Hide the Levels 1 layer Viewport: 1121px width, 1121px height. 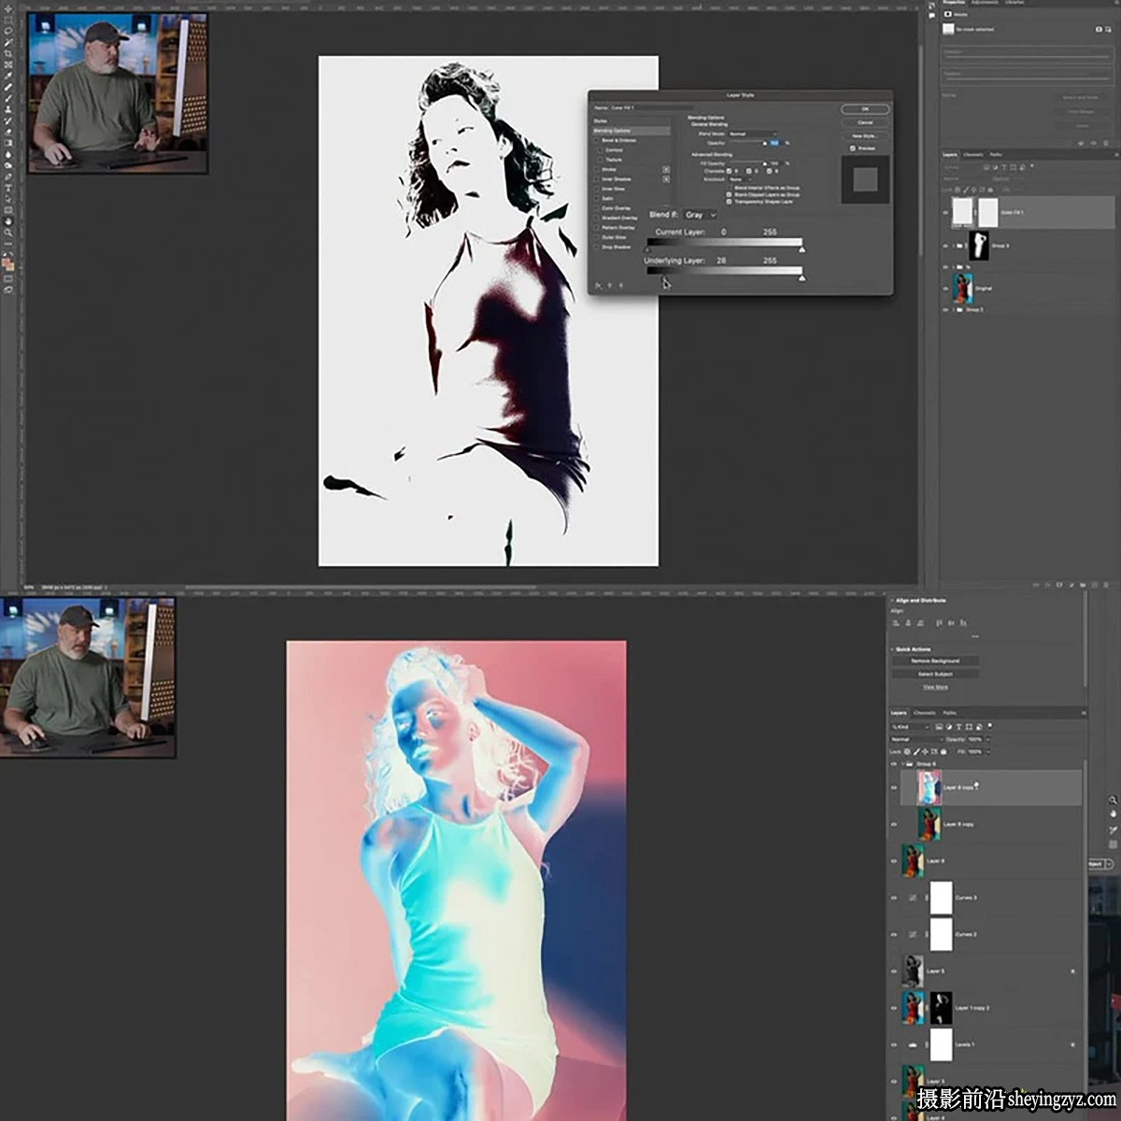(894, 1044)
